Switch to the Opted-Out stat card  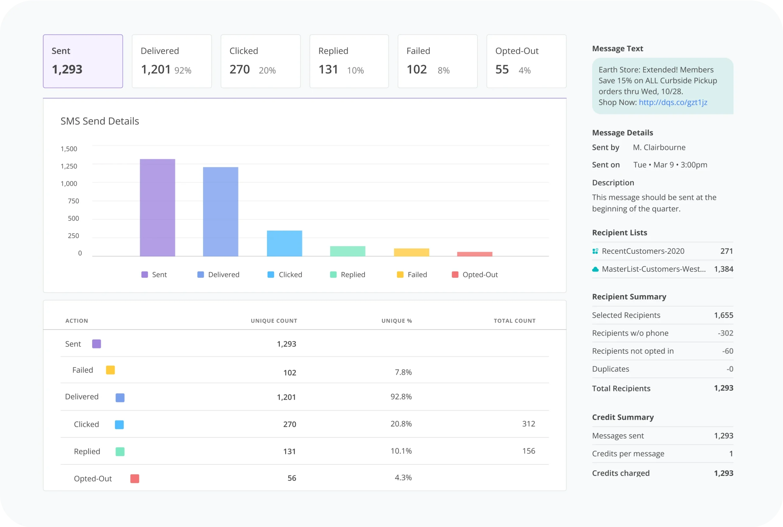526,61
